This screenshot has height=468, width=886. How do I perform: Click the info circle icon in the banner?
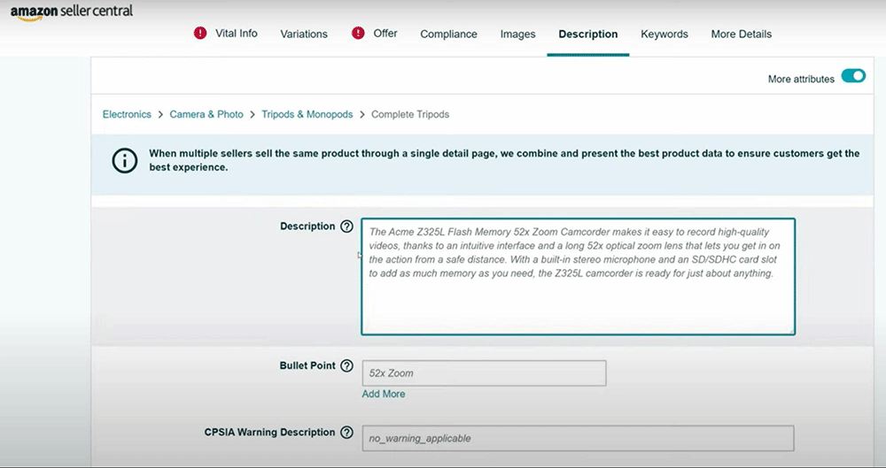pyautogui.click(x=125, y=160)
